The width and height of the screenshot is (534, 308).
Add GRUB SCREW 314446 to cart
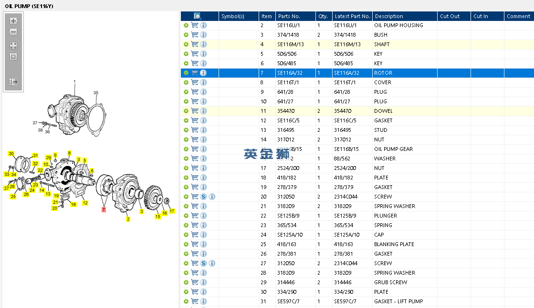click(195, 282)
